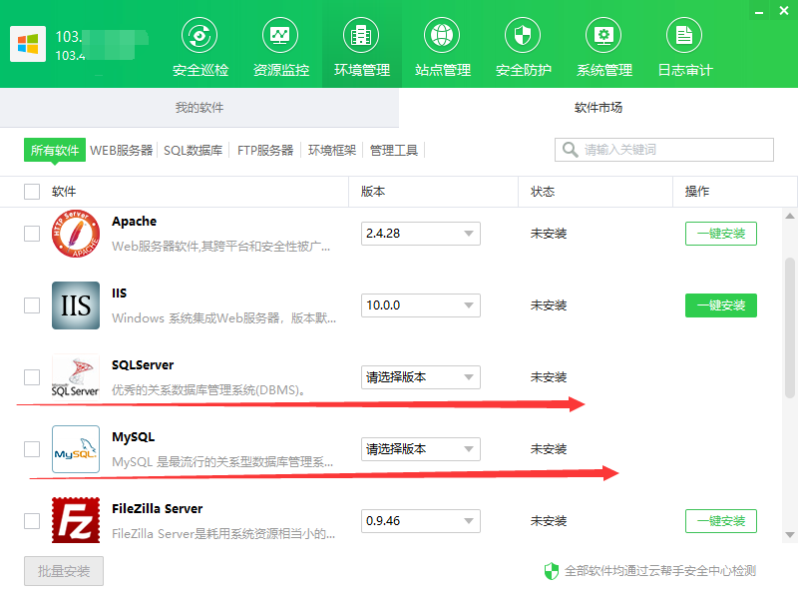Check the checkbox next to Apache
This screenshot has width=798, height=599.
(x=31, y=234)
